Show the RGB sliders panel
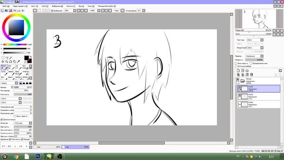Image resolution: width=284 pixels, height=160 pixels. [7, 11]
